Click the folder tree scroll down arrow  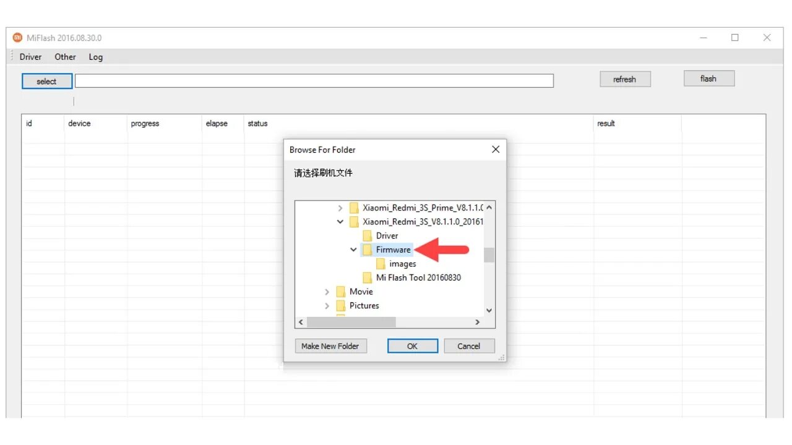[489, 311]
